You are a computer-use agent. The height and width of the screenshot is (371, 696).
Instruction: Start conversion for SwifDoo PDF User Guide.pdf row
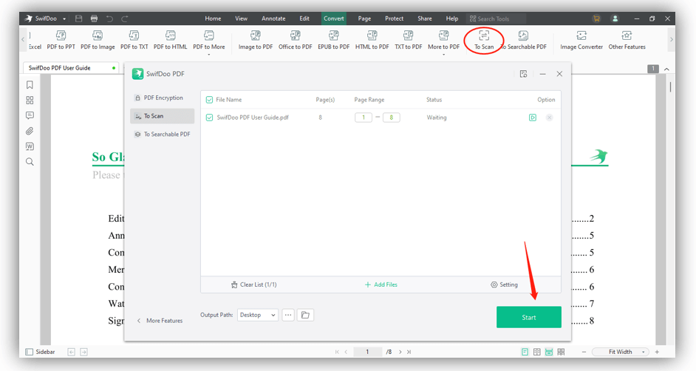coord(533,118)
